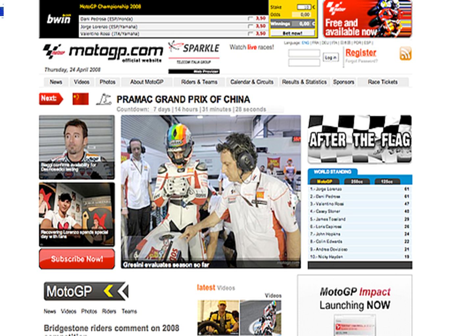Switch language to DEU
This screenshot has height=336, width=449.
point(325,43)
